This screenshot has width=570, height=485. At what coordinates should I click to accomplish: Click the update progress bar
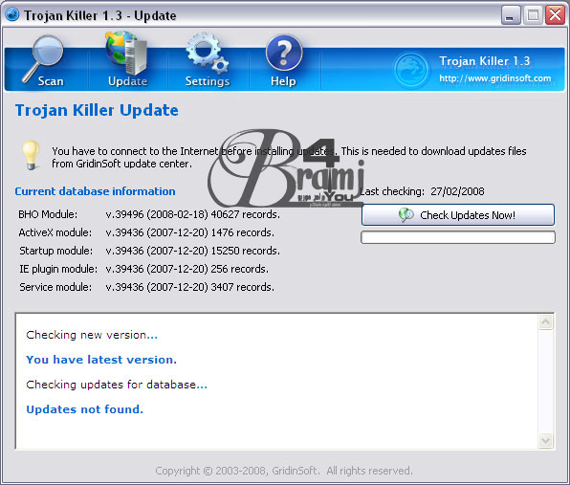458,237
